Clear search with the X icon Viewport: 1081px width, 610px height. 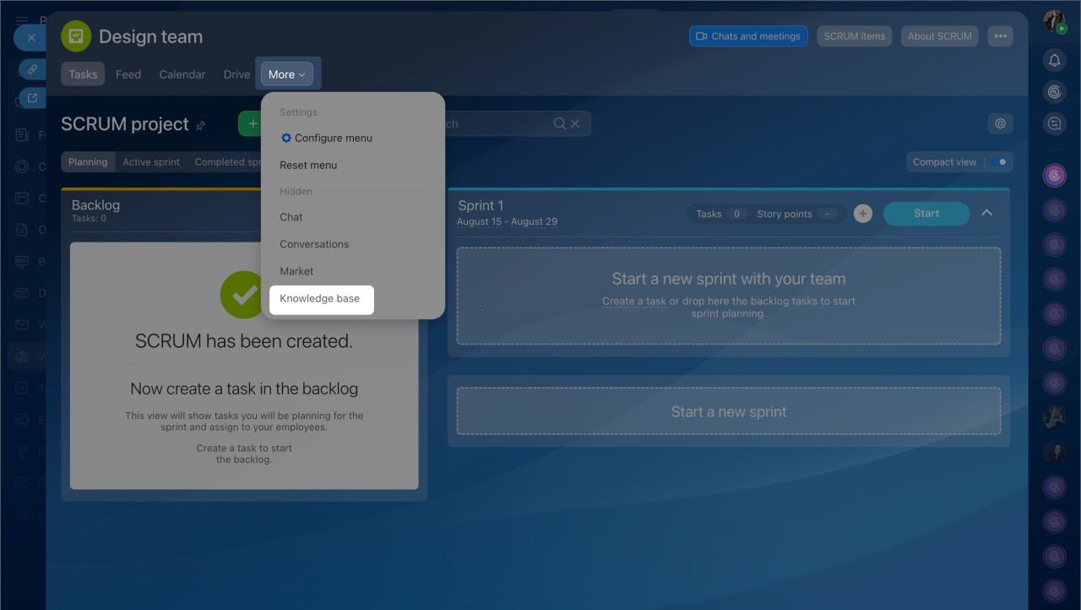pyautogui.click(x=575, y=123)
